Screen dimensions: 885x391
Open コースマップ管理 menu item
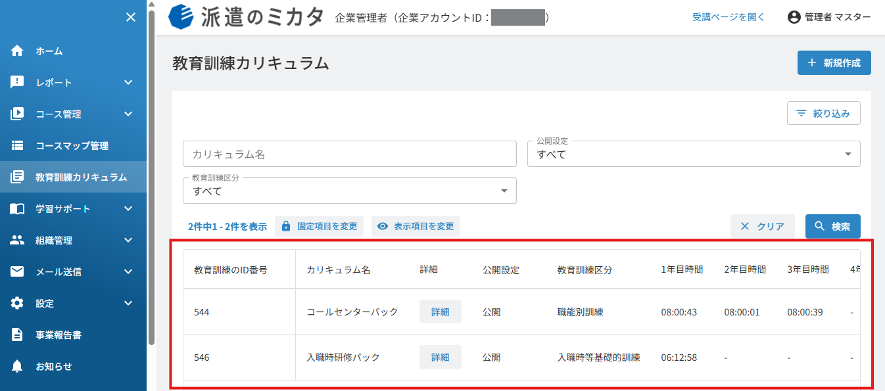tap(73, 145)
